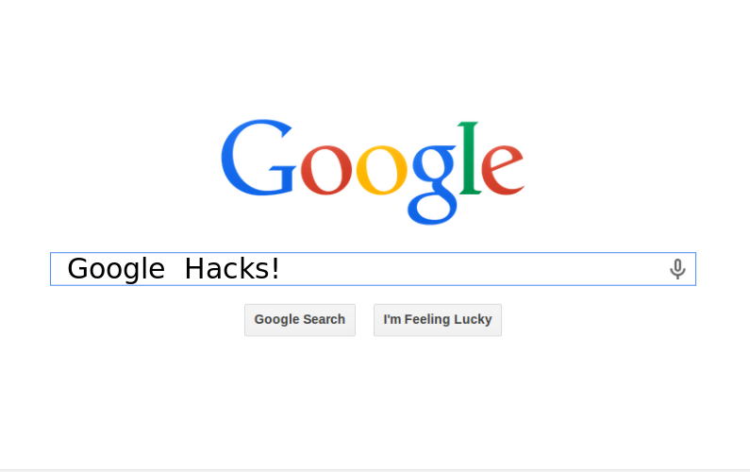Screen dimensions: 750x472
Task: Click the exclamation mark in the search query
Action: click(275, 268)
